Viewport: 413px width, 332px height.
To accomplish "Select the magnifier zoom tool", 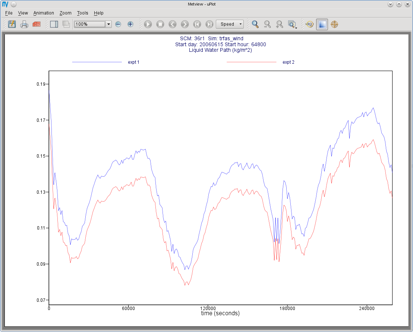I will (x=255, y=24).
